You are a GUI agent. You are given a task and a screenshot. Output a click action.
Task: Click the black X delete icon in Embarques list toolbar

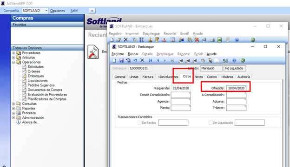126,40
